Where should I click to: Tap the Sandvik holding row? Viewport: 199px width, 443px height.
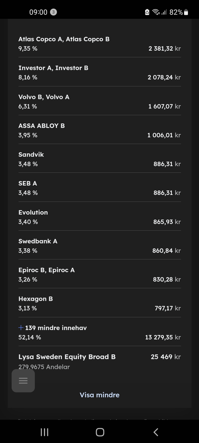(99, 159)
